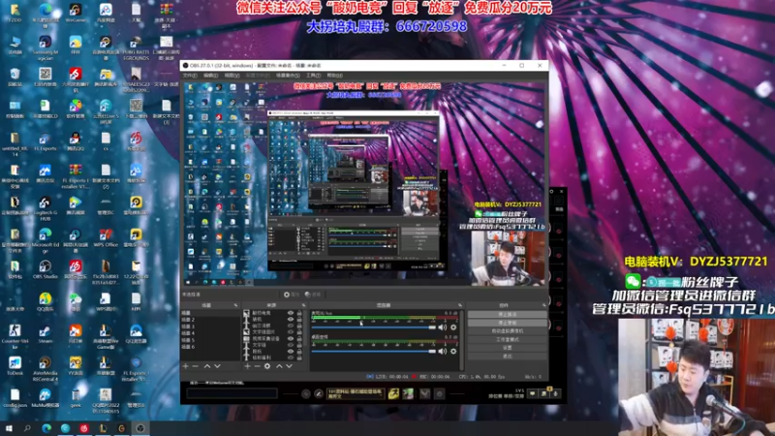This screenshot has width=775, height=436.
Task: Pop out the Controls dock header icon
Action: (544, 305)
